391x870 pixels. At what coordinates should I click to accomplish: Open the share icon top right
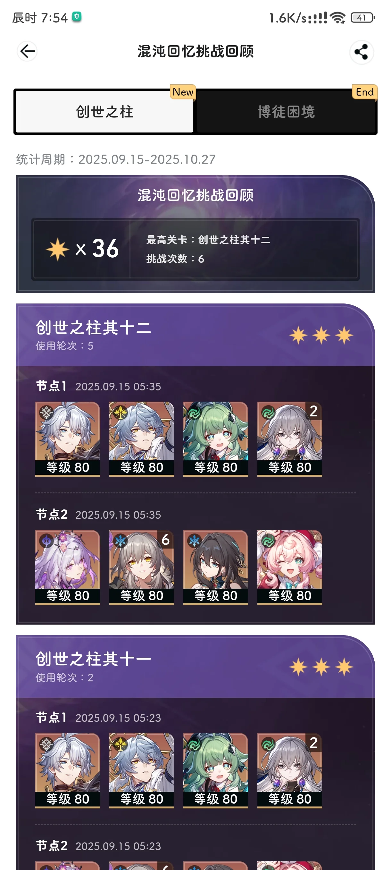point(361,52)
